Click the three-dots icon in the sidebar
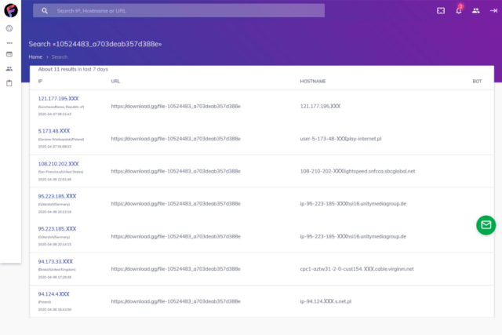 pos(9,42)
